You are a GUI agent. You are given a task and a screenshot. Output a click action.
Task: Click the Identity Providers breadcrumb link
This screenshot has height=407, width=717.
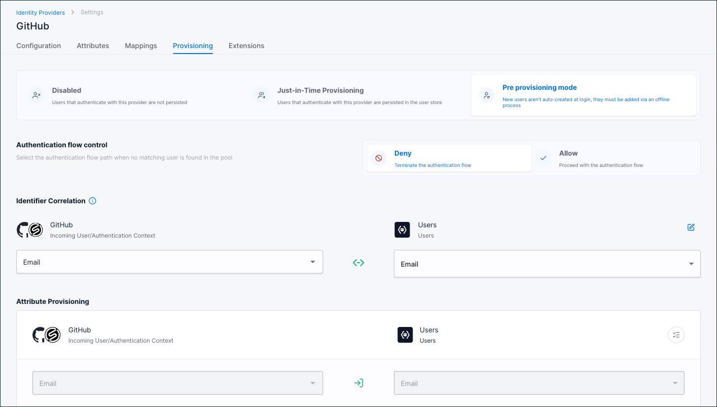coord(40,12)
